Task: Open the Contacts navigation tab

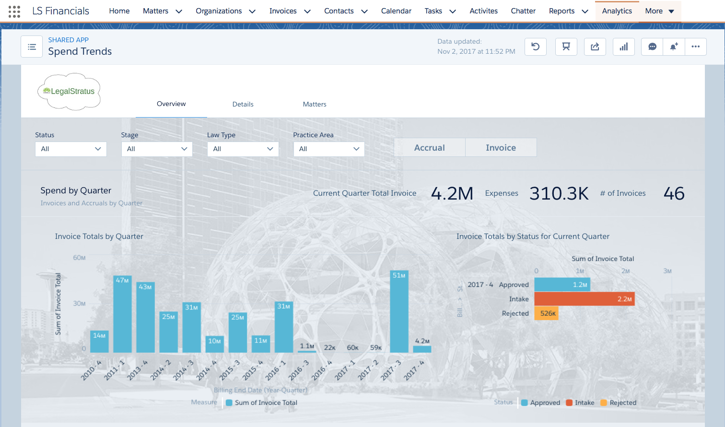Action: 339,11
